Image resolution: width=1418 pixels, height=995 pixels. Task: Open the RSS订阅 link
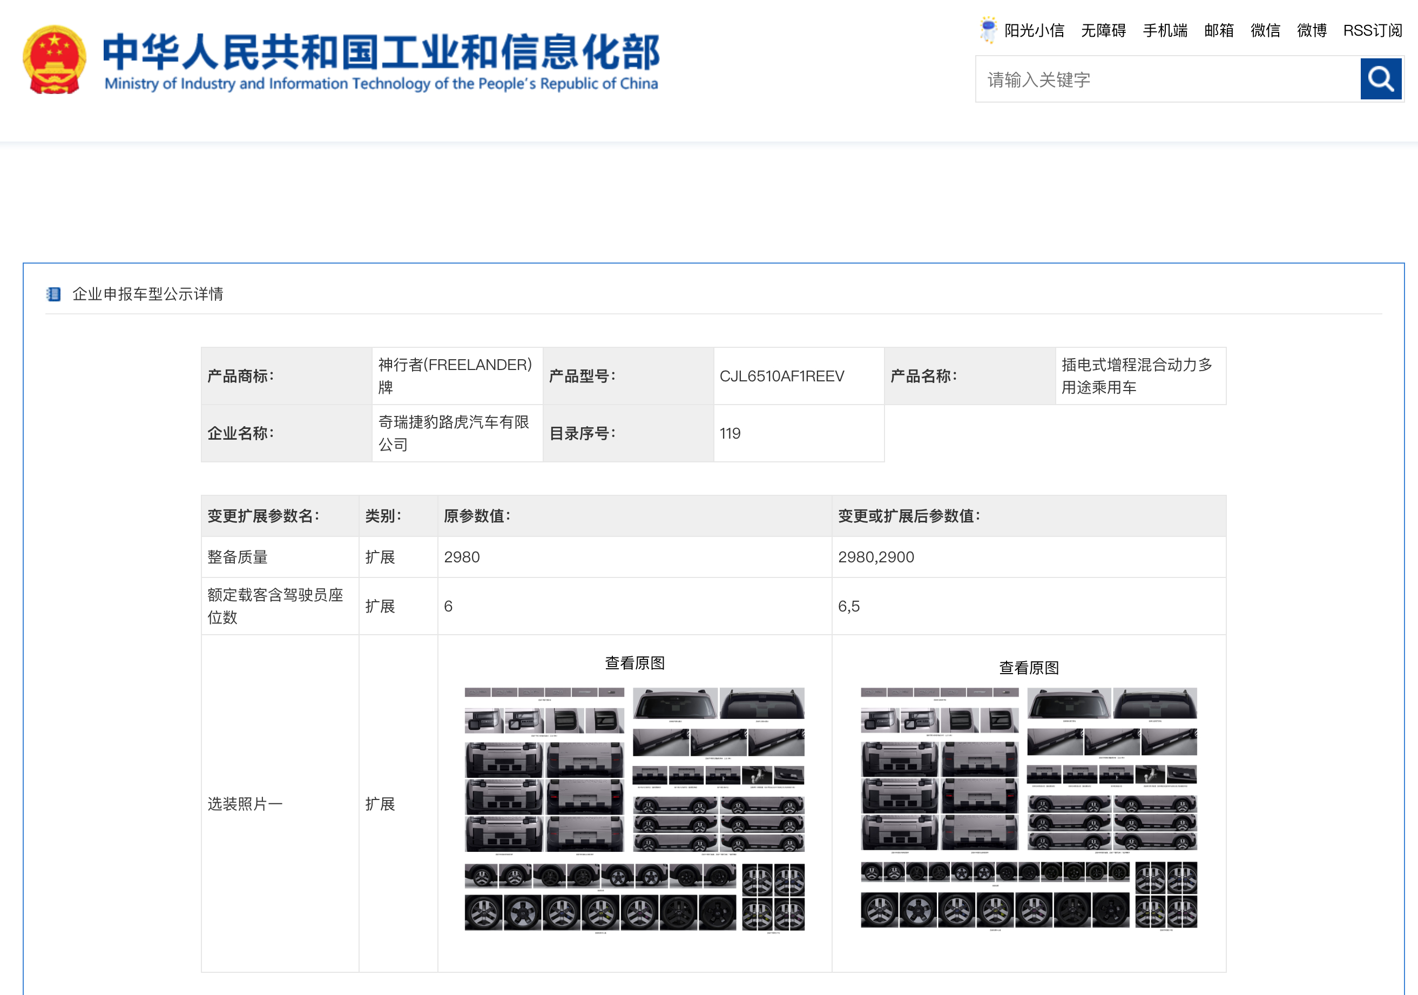pos(1372,30)
